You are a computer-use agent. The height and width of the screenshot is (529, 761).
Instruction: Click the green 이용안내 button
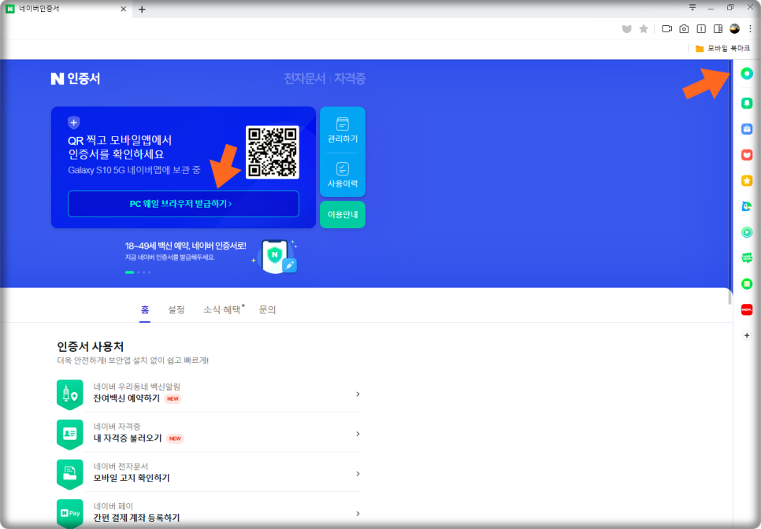(342, 214)
